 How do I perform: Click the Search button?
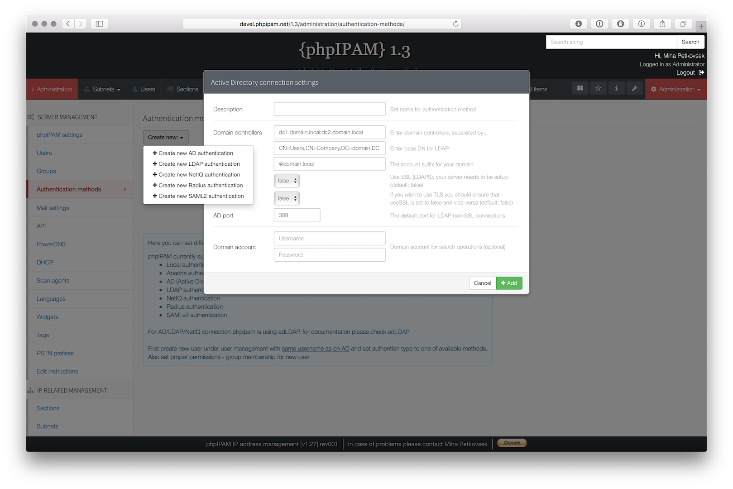pos(690,42)
